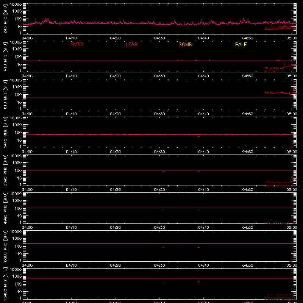Click 04:50 time label under 4995 MHz plot
The image size is (303, 303).
248,228
